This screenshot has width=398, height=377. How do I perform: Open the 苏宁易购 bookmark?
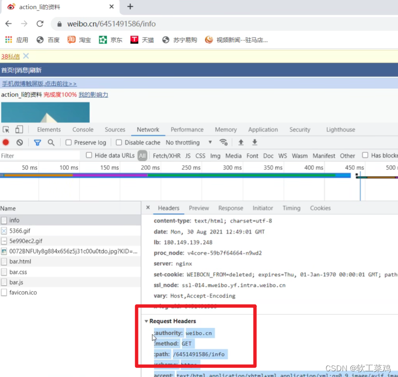(x=180, y=40)
